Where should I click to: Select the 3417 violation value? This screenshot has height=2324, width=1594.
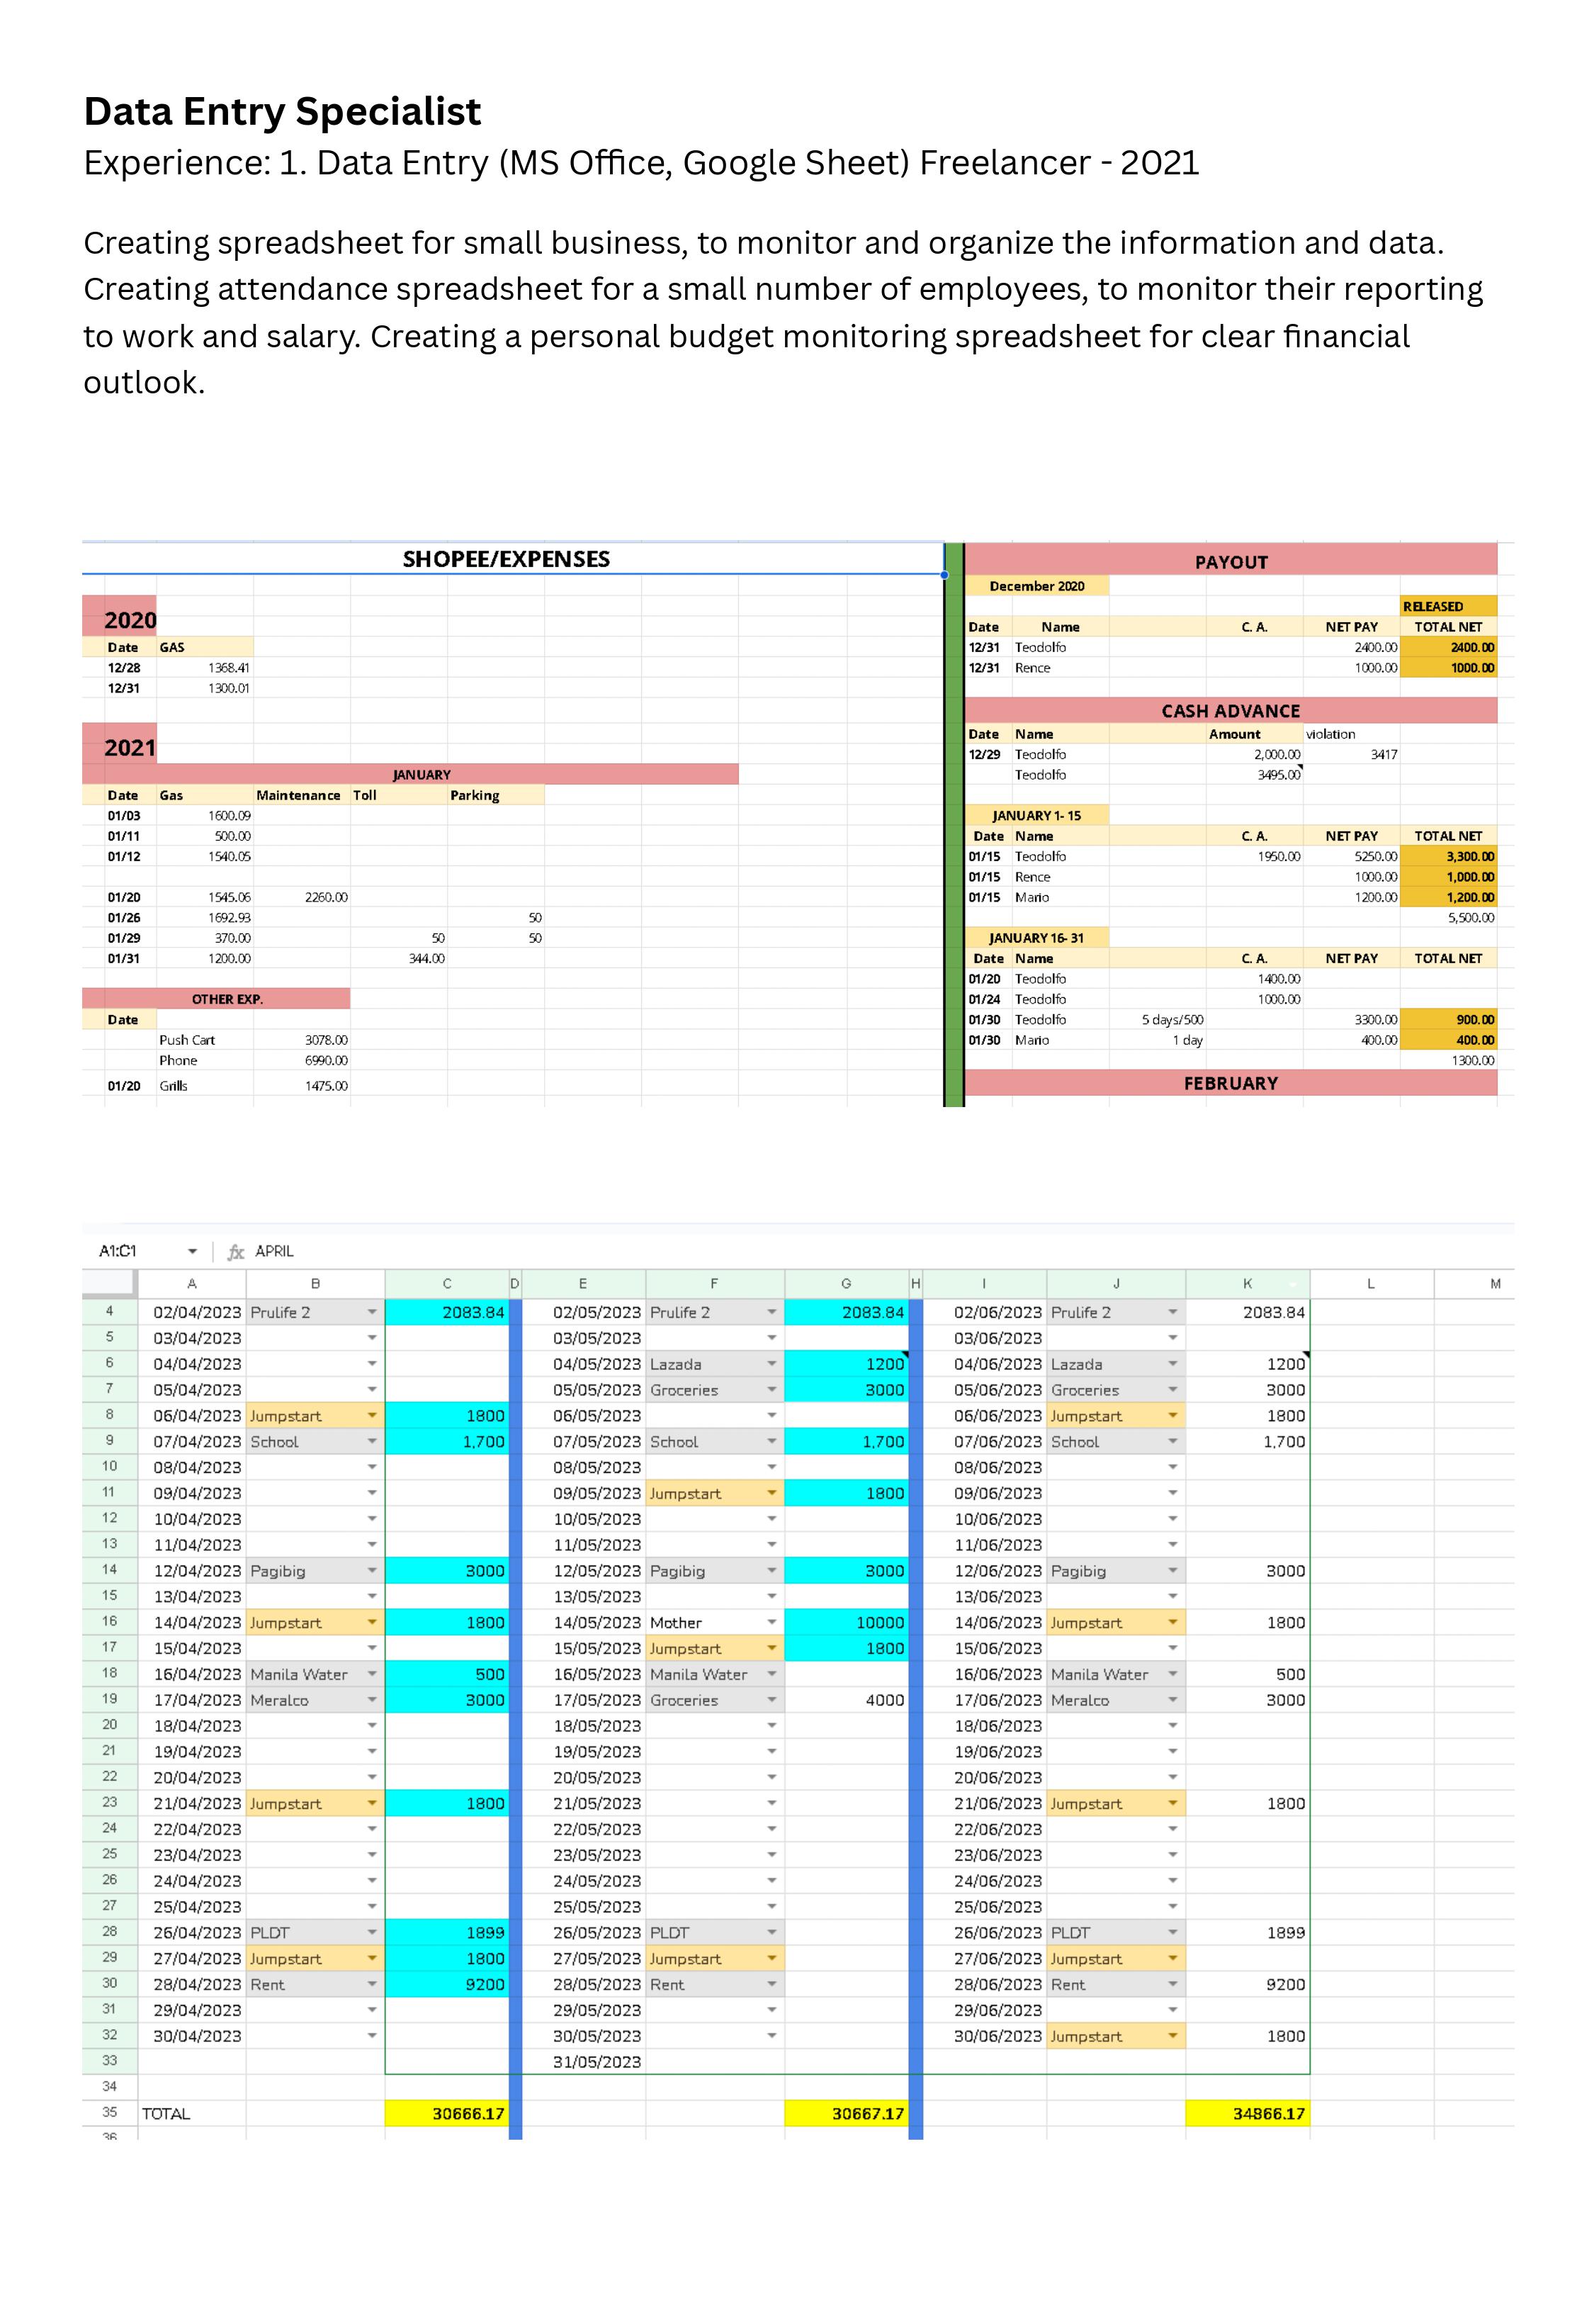coord(1351,754)
